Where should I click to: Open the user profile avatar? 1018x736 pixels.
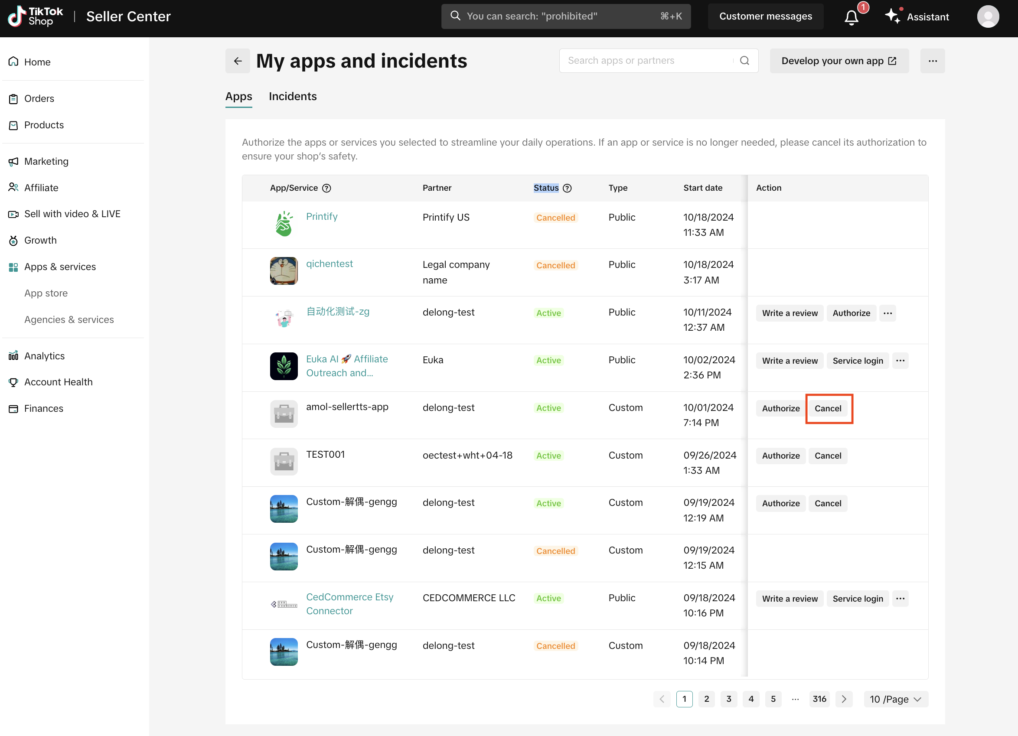pyautogui.click(x=988, y=16)
